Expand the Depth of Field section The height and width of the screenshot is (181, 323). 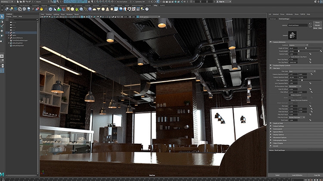coord(271,123)
